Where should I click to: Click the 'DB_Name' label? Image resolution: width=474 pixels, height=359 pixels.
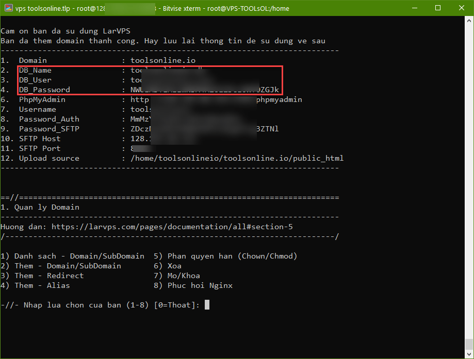click(35, 71)
